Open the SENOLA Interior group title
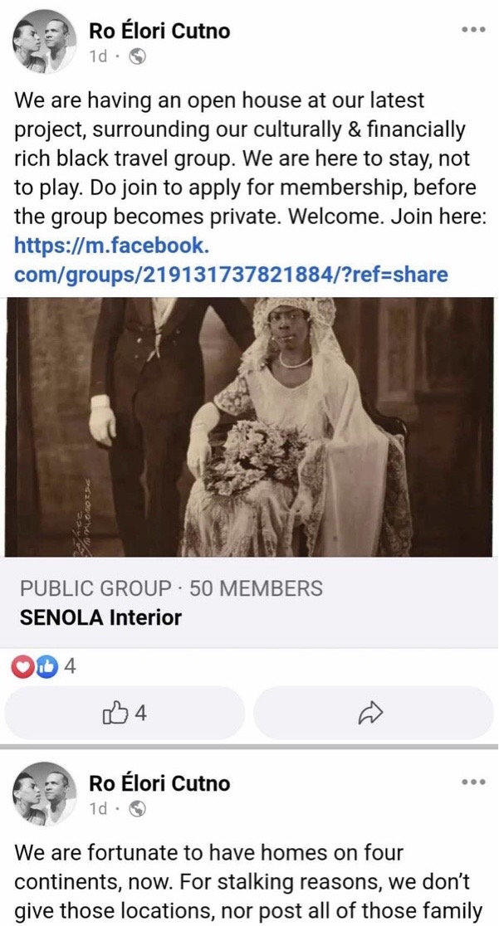The height and width of the screenshot is (926, 499). pyautogui.click(x=100, y=617)
